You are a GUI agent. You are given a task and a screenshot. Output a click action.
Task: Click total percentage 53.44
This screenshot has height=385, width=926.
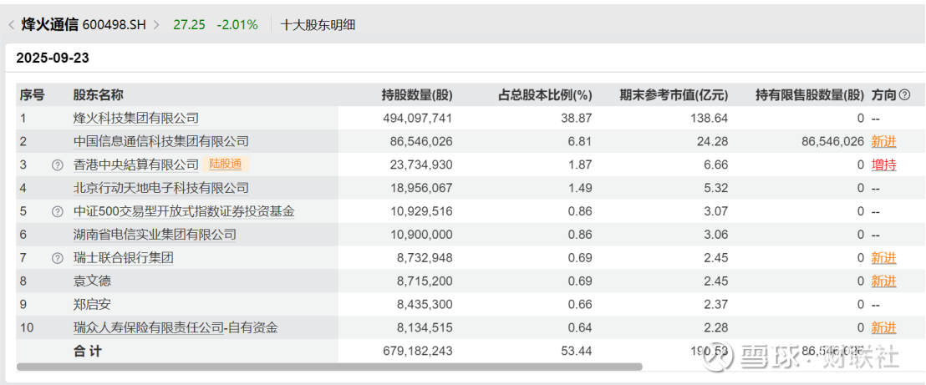577,351
